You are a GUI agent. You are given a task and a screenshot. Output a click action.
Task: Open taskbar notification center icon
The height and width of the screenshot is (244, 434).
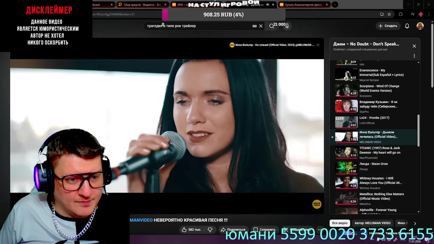click(x=428, y=239)
